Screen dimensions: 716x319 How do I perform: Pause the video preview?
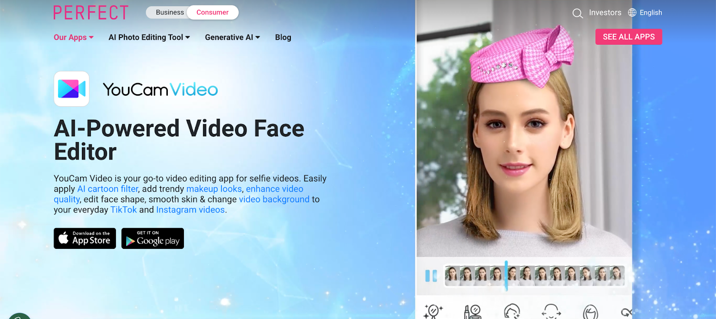(431, 276)
